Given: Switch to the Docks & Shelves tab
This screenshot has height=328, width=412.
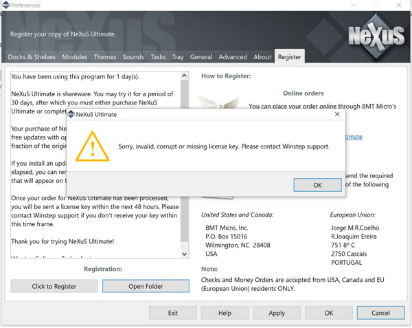Looking at the screenshot, I should 33,57.
